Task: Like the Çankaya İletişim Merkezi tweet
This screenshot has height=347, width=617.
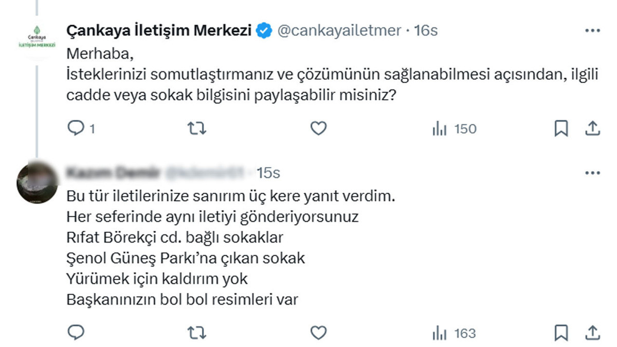Action: click(319, 129)
